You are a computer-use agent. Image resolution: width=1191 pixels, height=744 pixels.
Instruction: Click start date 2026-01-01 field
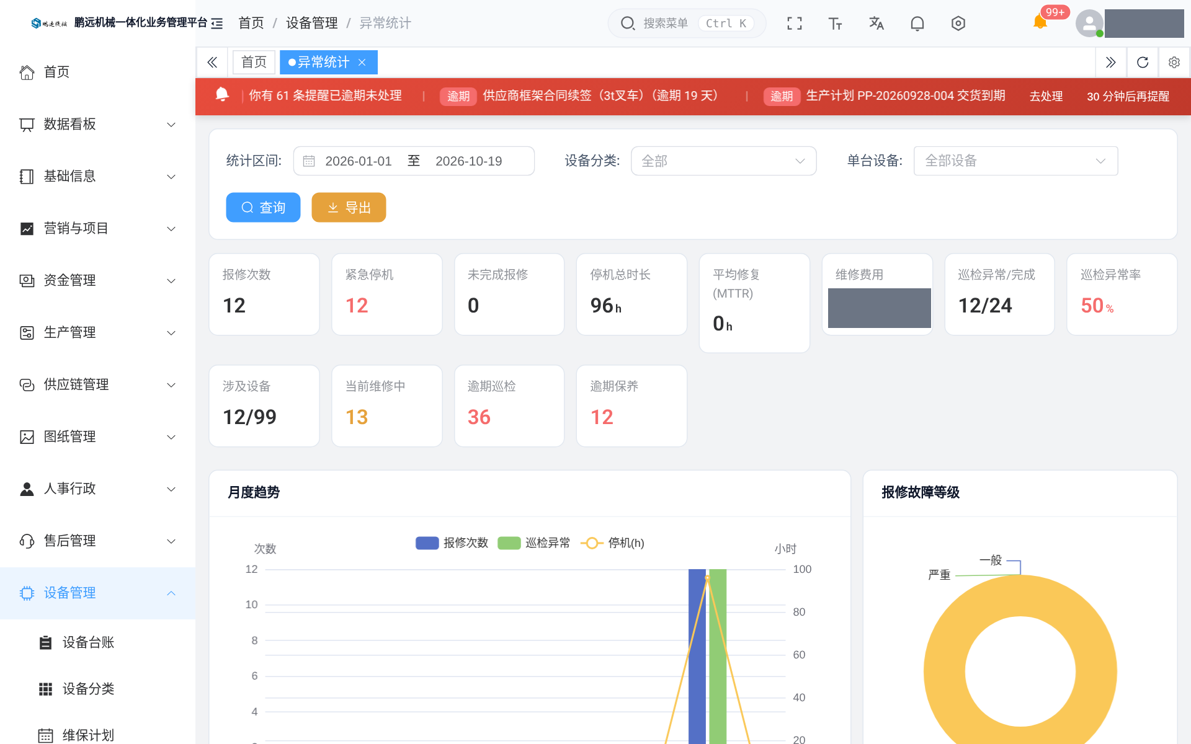tap(359, 161)
